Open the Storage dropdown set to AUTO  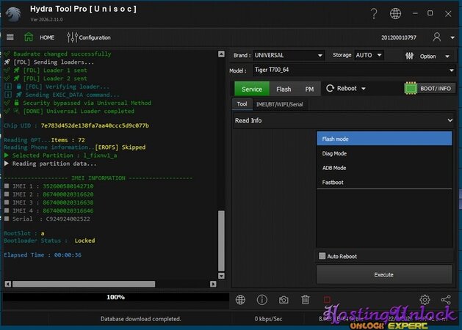pos(372,55)
